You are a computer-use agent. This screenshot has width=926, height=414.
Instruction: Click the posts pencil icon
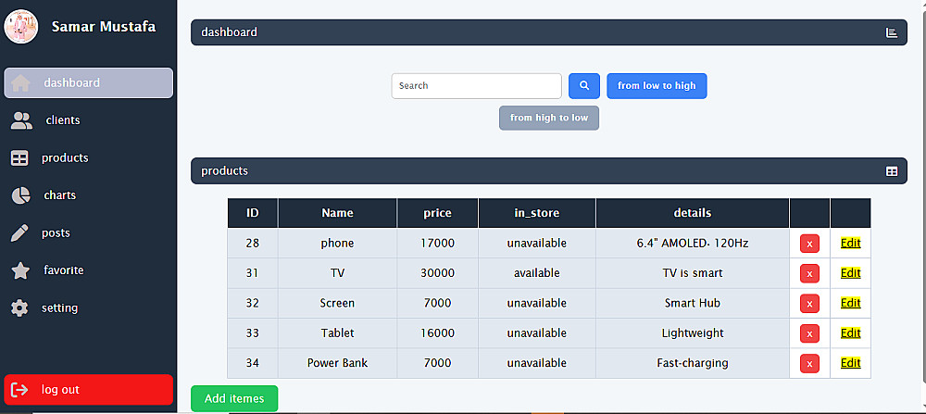(20, 233)
